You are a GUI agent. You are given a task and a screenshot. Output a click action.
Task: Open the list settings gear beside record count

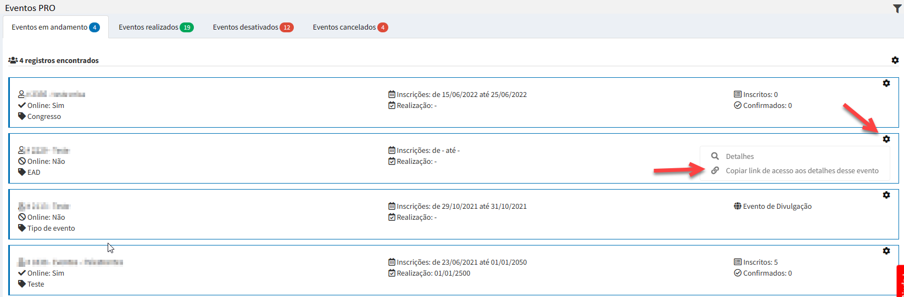(x=895, y=60)
